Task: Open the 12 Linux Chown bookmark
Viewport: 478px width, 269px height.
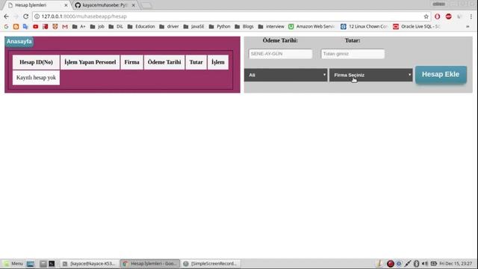Action: pyautogui.click(x=364, y=27)
